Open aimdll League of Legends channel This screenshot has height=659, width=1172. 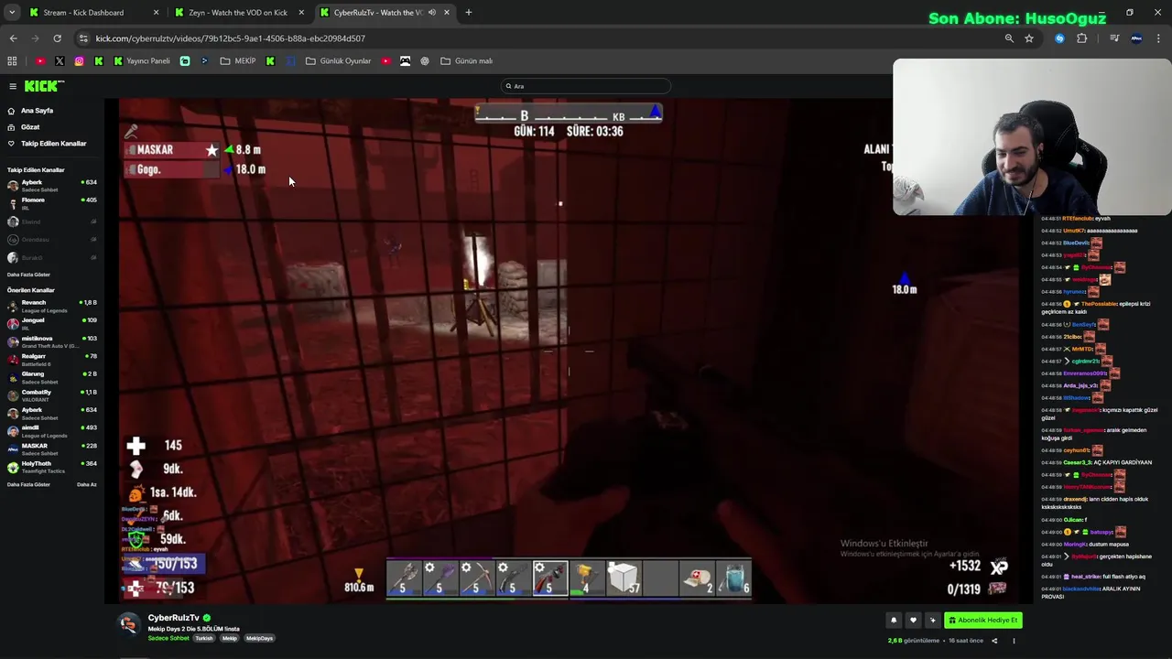(52, 430)
